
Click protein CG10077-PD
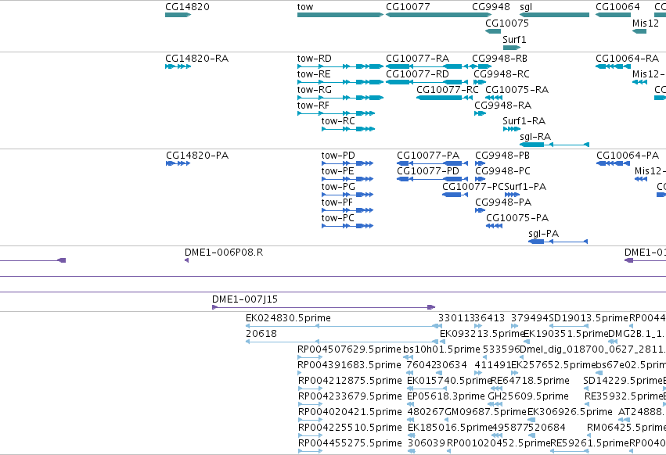pyautogui.click(x=432, y=179)
